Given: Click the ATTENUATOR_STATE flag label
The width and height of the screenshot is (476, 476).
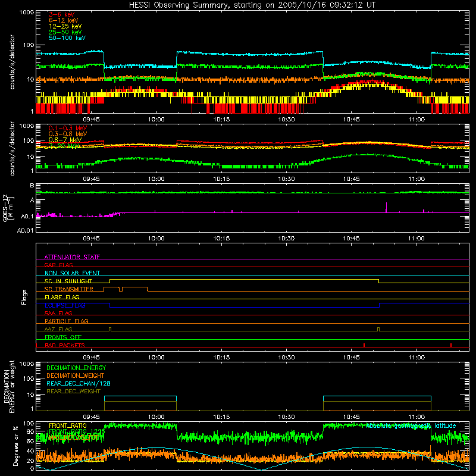Looking at the screenshot, I should pos(72,257).
